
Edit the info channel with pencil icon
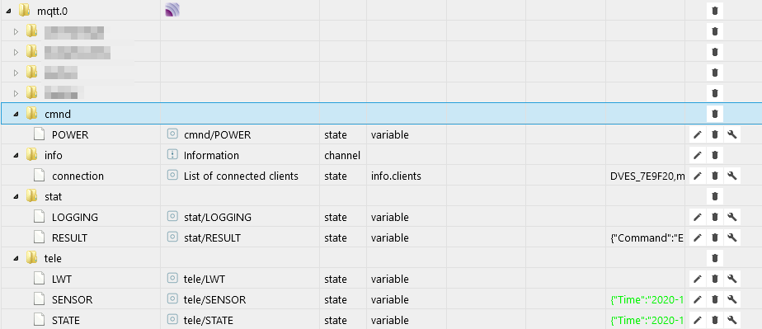698,156
